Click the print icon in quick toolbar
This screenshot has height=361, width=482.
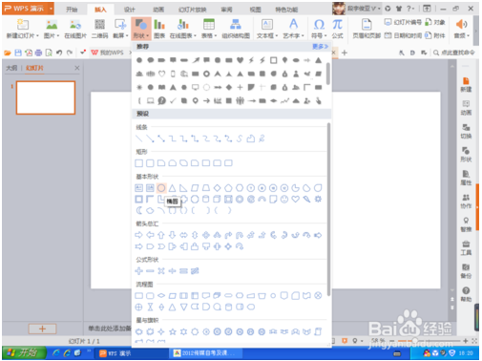(38, 53)
